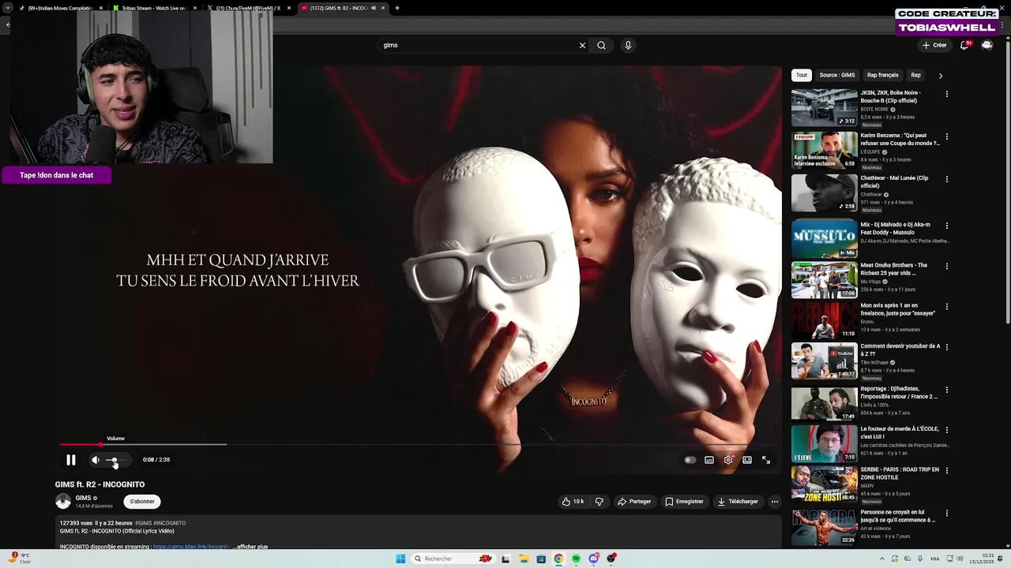The image size is (1011, 568).
Task: Open the account avatar menu
Action: (x=987, y=45)
